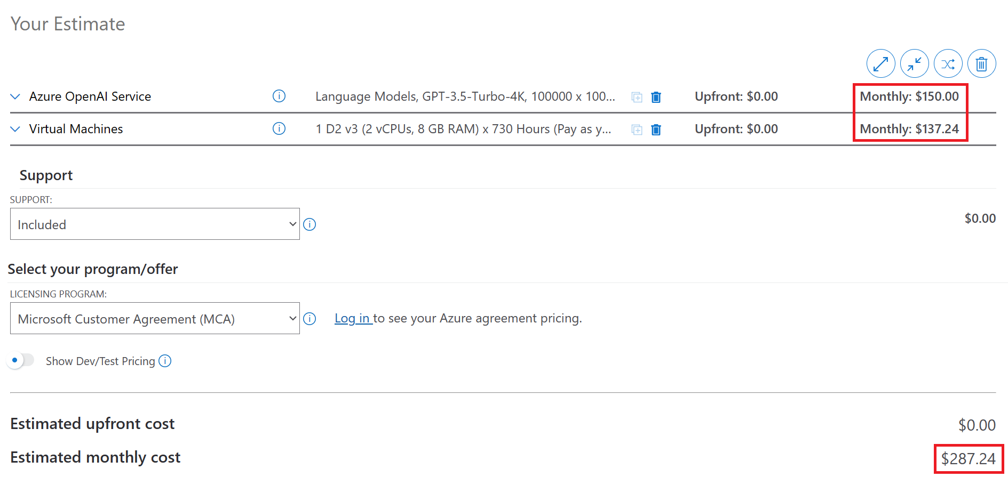Click the rearrange services shuffle icon

(948, 64)
